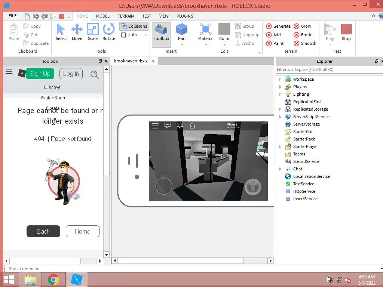Click the Back button on 404 page

43,231
